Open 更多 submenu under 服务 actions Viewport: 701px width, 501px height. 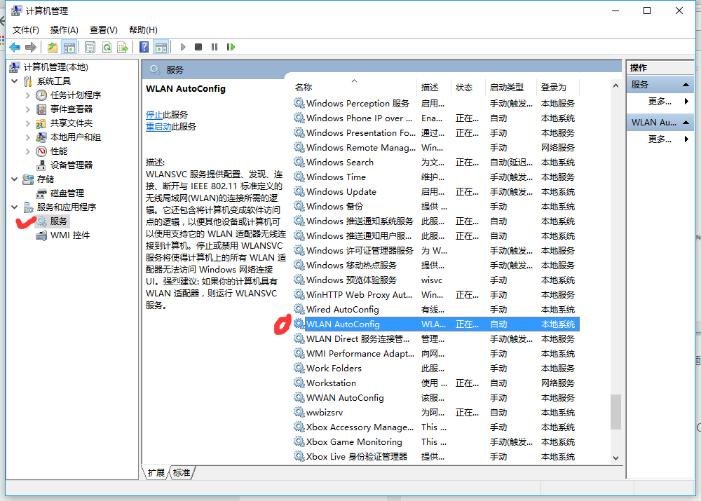[660, 102]
